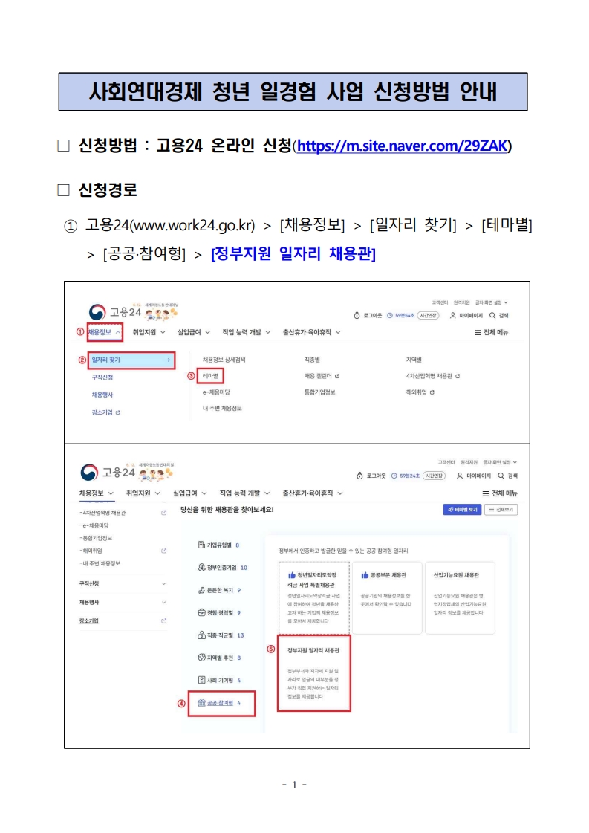Select 구직신청 in the open mega menu
Image resolution: width=589 pixels, height=833 pixels.
[x=102, y=377]
